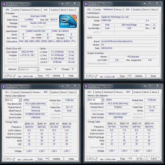
Task: Click the part number '99P5471-021.A00LF'
Action: [118, 114]
